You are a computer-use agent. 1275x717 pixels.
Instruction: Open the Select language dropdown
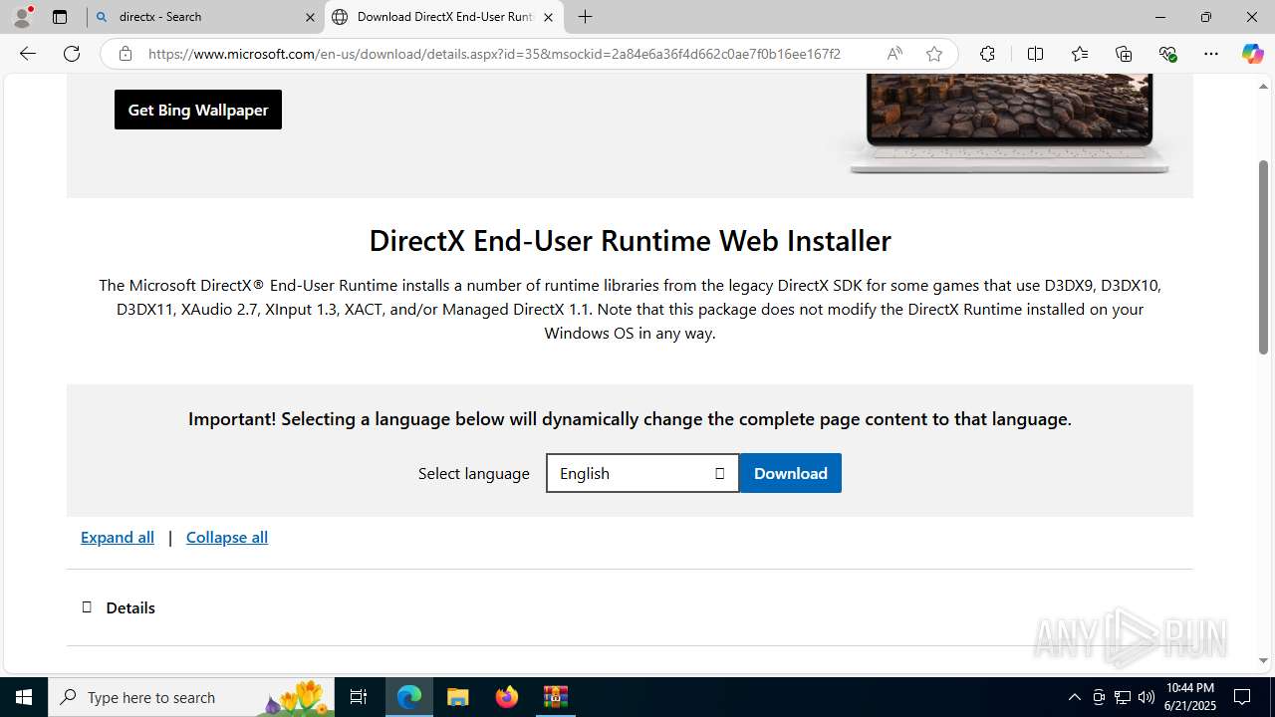click(642, 473)
